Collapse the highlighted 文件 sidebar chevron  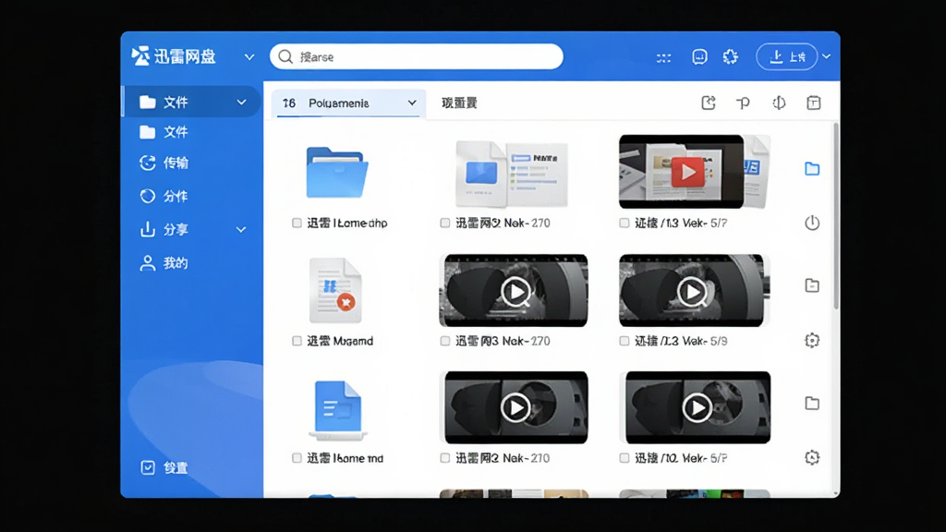241,103
